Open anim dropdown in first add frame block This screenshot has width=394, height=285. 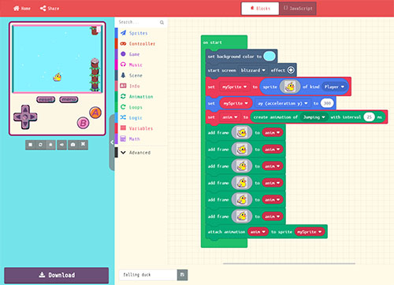click(x=273, y=133)
